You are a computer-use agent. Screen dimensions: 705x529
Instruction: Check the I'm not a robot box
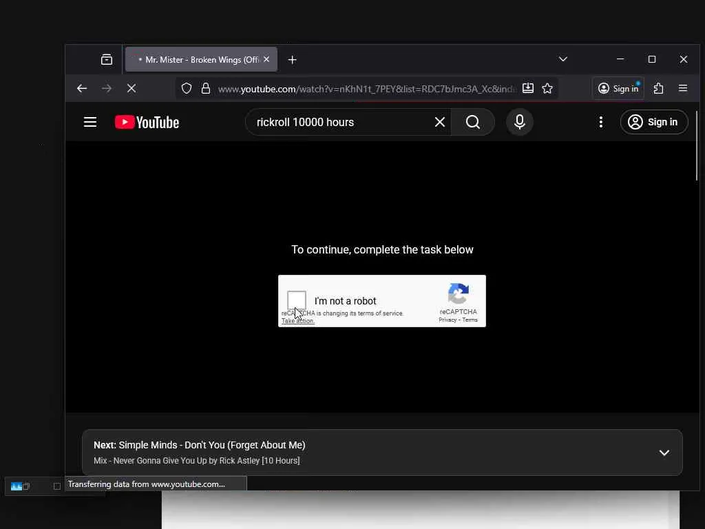coord(297,300)
